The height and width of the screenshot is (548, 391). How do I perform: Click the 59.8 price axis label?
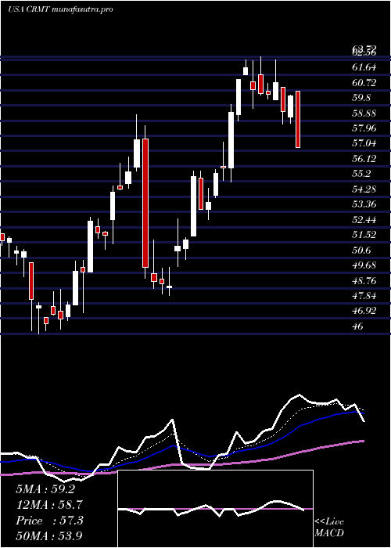click(x=362, y=98)
